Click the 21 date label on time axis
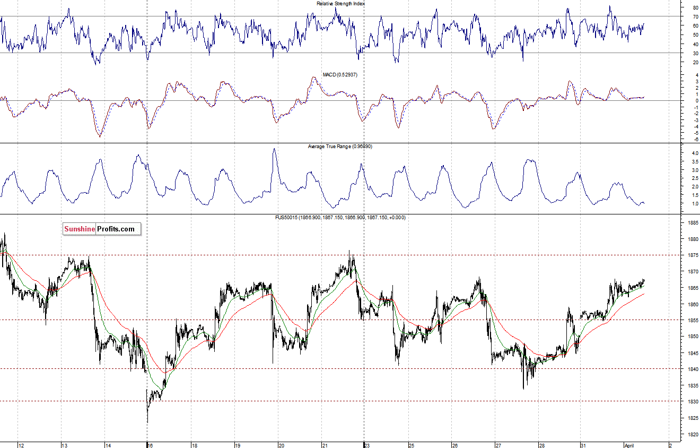Screen dimensions: 700x448 click(x=325, y=445)
